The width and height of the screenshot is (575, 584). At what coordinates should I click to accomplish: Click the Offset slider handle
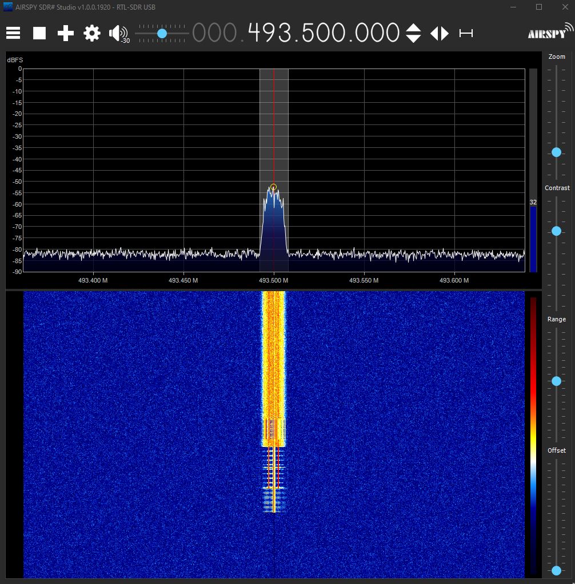(556, 570)
